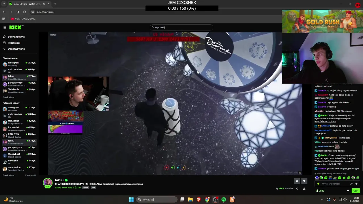Open Brave browser from taskbar
This screenshot has width=363, height=204.
199,199
